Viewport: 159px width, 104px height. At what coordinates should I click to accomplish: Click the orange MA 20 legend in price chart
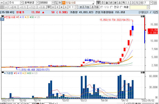(27, 17)
